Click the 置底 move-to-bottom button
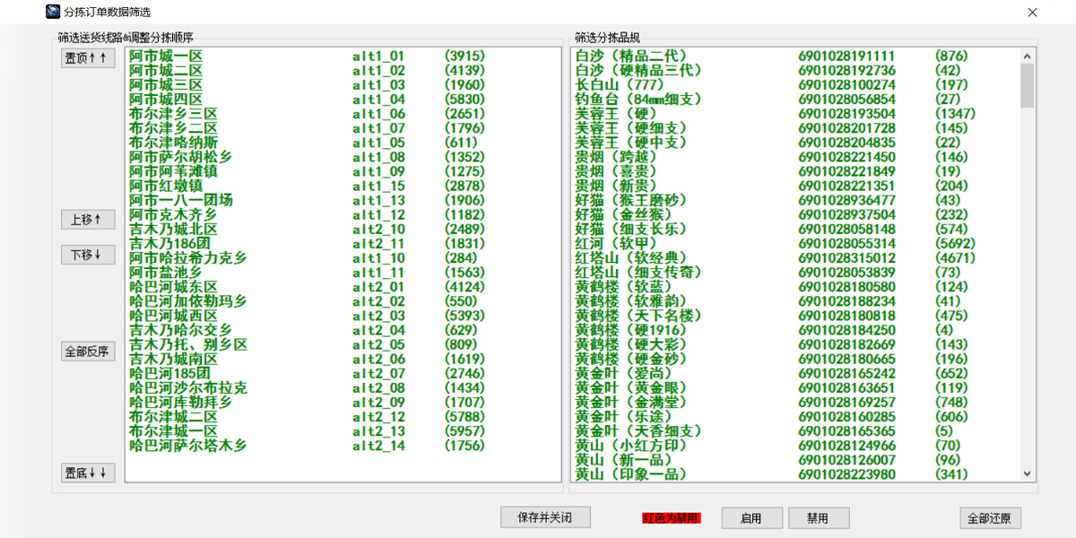 (x=88, y=473)
